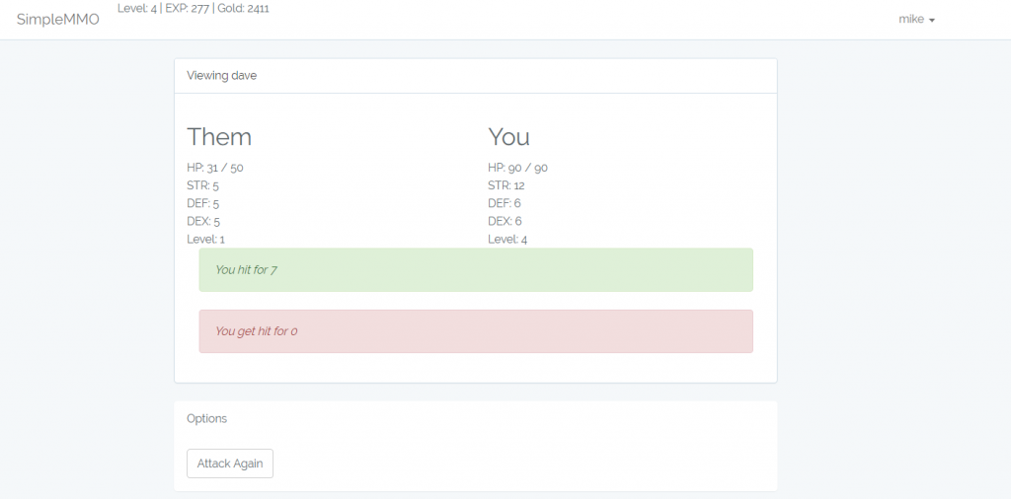The width and height of the screenshot is (1011, 499).
Task: Select the 'You hit for 7' message
Action: 476,270
